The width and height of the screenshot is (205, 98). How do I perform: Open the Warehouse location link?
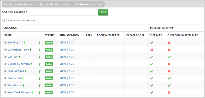point(15,85)
